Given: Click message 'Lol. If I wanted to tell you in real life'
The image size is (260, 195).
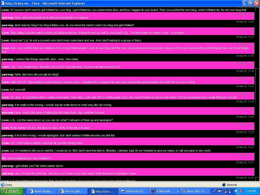Looking at the screenshot, I should click(x=111, y=151).
